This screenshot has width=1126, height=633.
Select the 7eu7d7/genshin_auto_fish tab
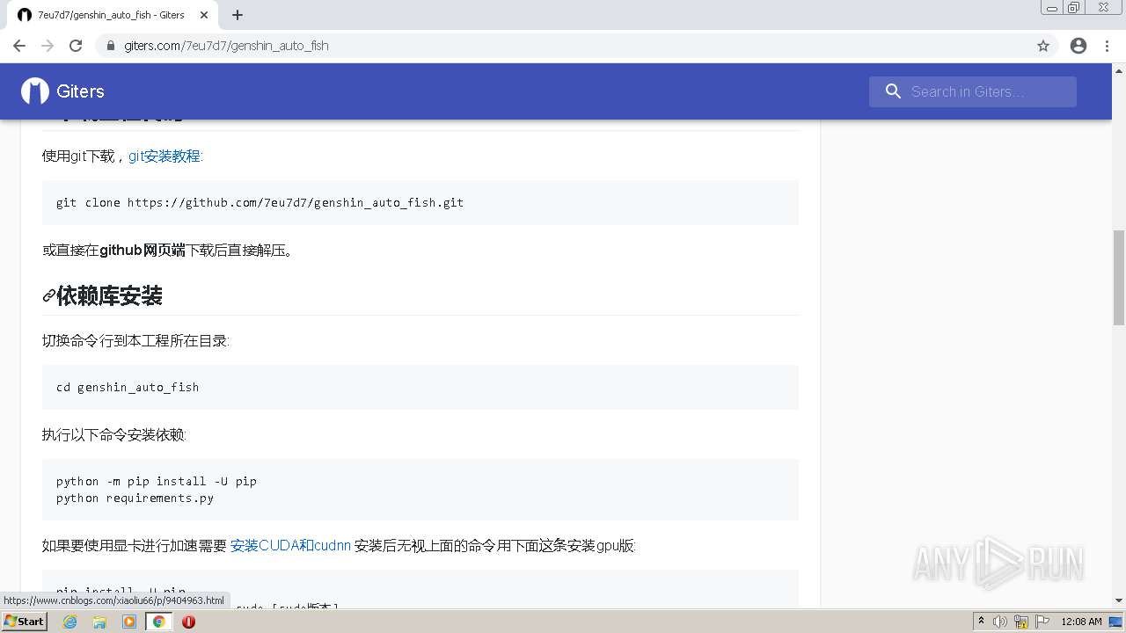[111, 15]
